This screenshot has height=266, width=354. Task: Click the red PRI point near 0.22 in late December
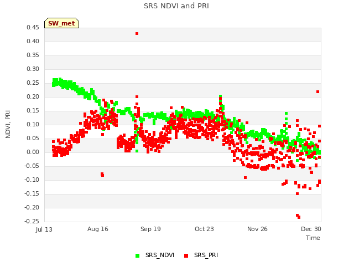pos(317,91)
